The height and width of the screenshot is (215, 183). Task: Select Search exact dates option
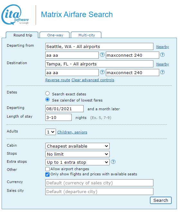click(48, 93)
